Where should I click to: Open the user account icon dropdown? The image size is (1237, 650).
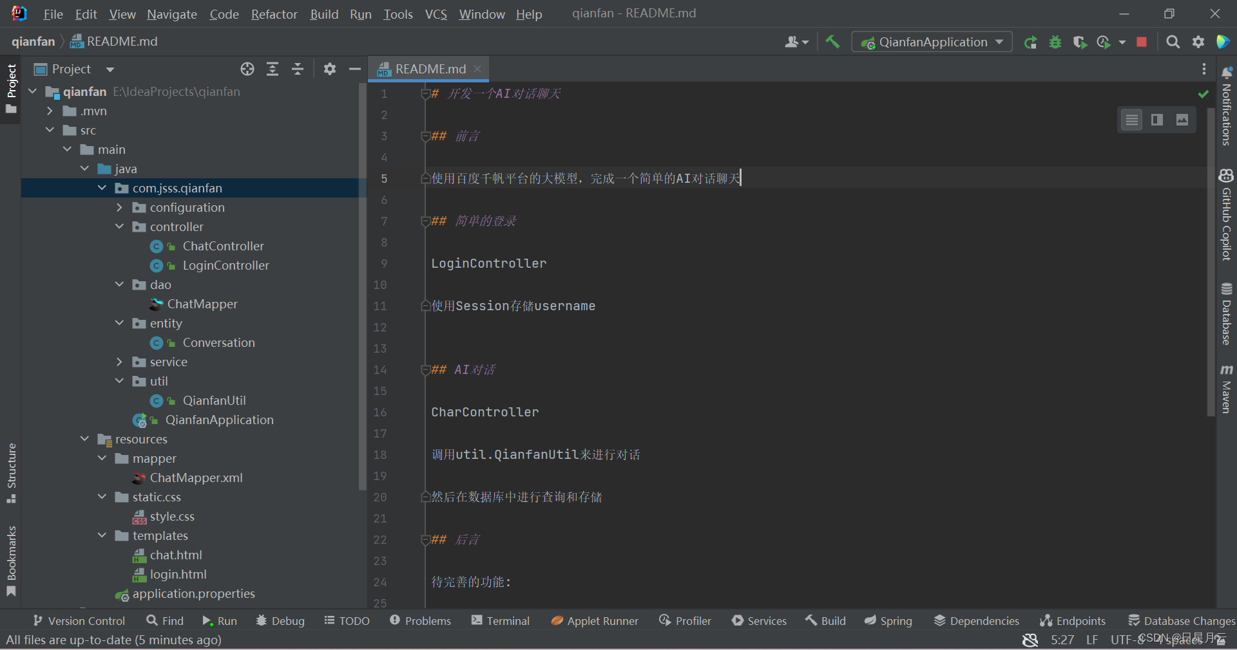pyautogui.click(x=797, y=42)
